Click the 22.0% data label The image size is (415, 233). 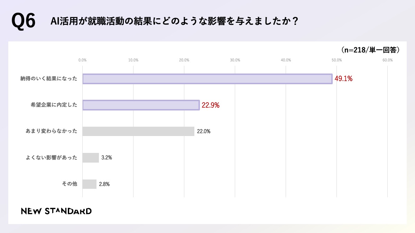click(204, 132)
